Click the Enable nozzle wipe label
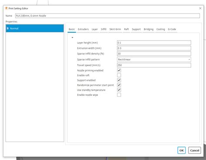 click(87, 95)
